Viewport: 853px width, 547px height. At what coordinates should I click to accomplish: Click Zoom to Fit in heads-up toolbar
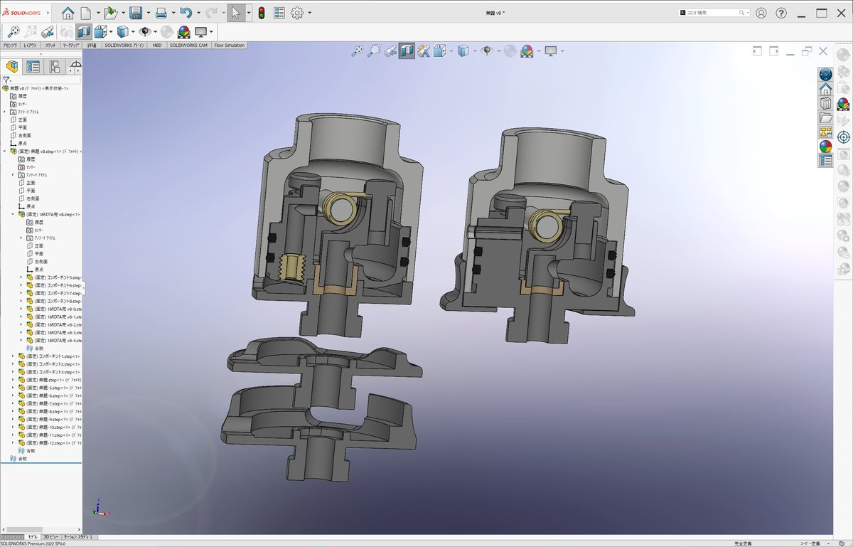coord(358,51)
